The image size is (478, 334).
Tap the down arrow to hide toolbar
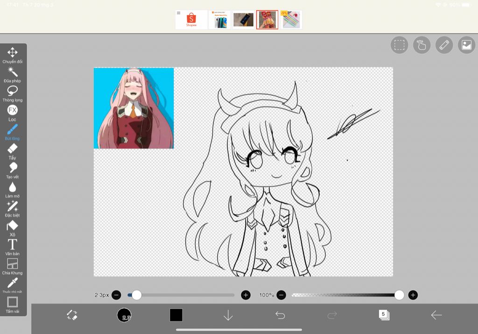[x=228, y=315]
